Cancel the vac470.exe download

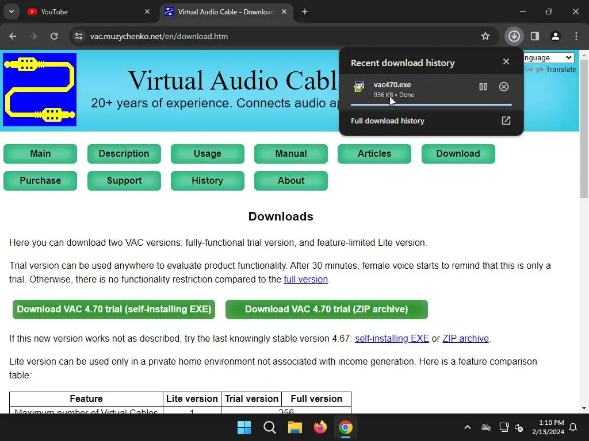[504, 87]
